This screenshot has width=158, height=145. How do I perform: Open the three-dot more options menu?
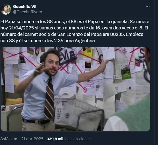(148, 7)
